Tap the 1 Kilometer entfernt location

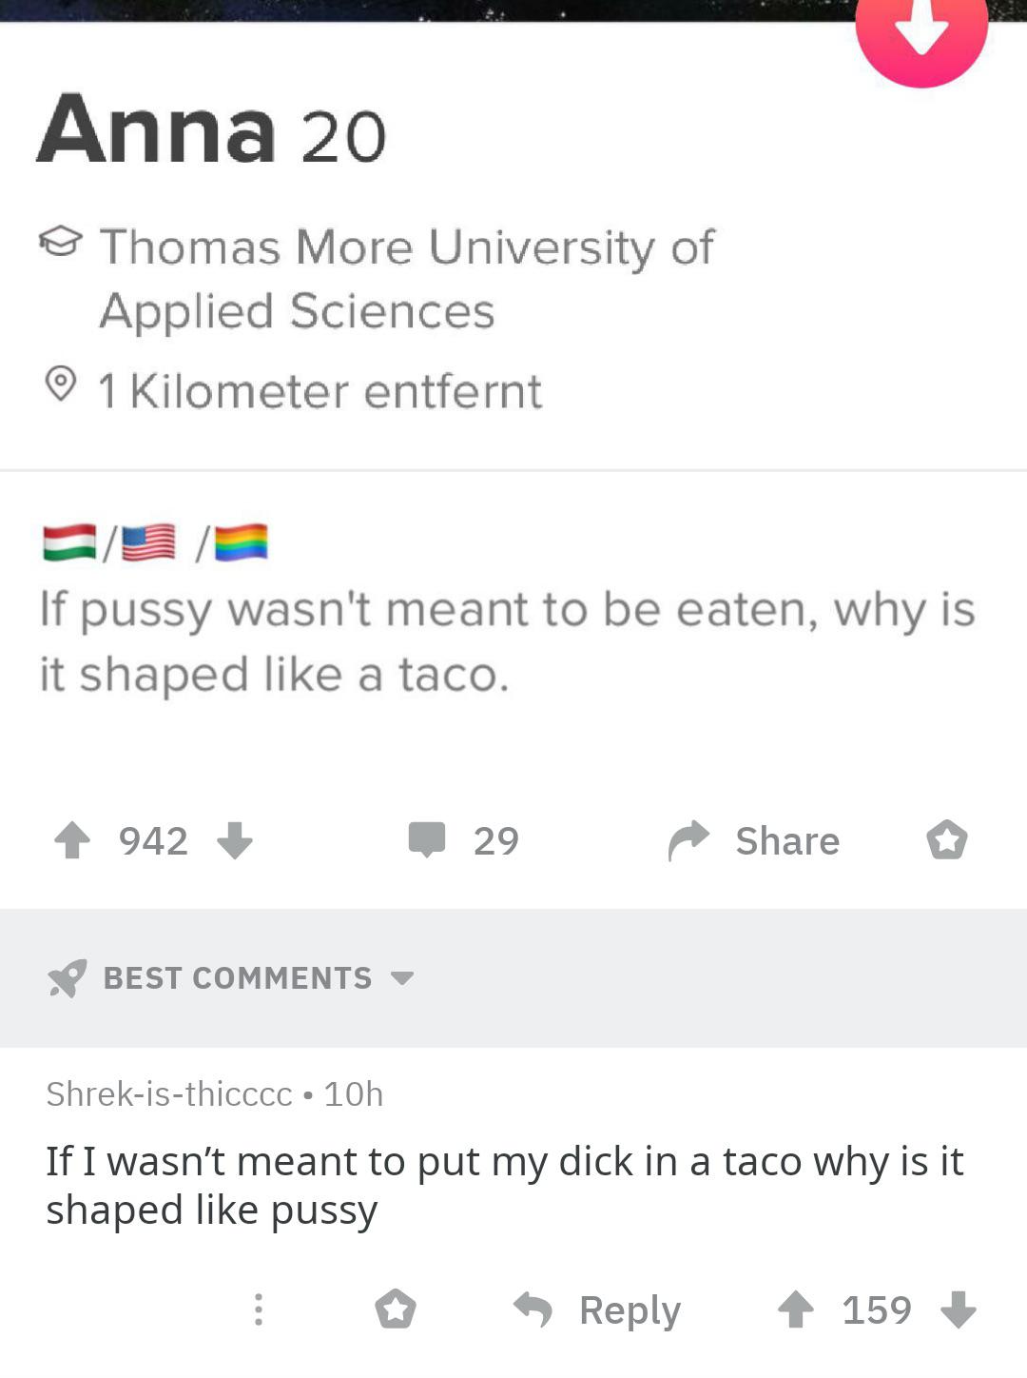pos(320,390)
